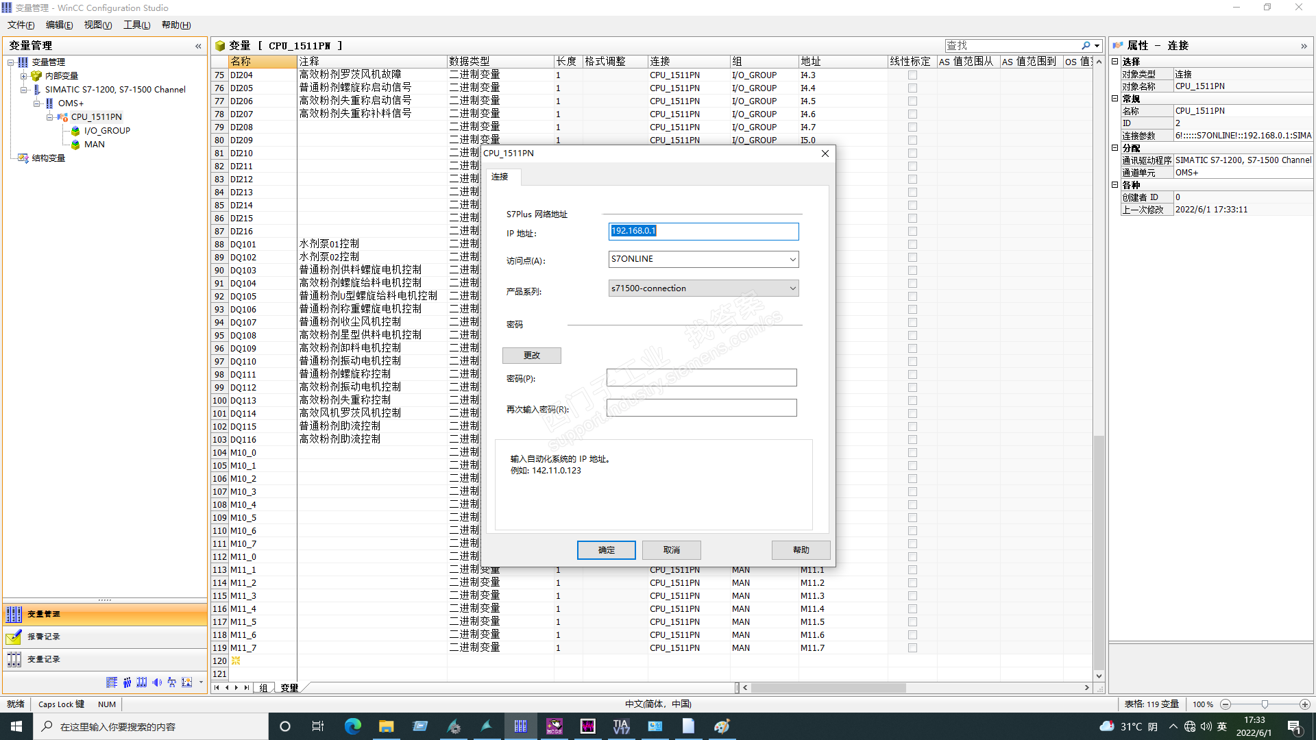Toggle linear scaling checkbox for M11_7 row
Image resolution: width=1316 pixels, height=740 pixels.
[x=912, y=648]
